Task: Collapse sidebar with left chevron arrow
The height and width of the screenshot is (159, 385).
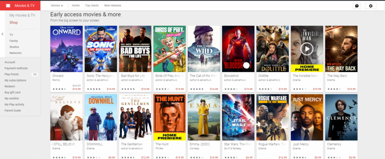Action: (3, 34)
